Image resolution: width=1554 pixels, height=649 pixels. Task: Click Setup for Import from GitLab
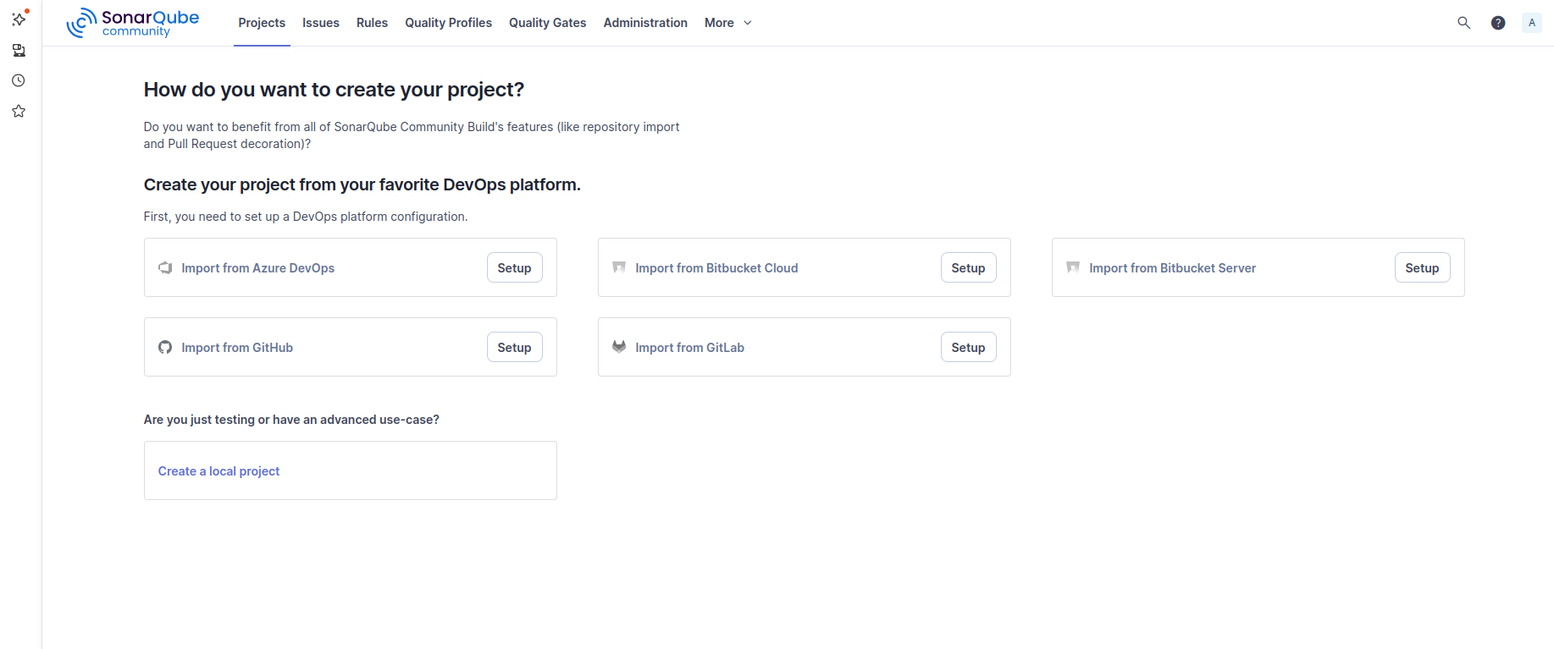click(968, 348)
